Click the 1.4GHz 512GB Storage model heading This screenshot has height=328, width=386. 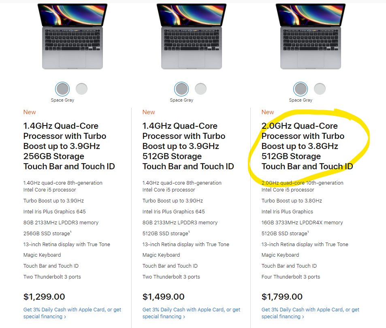(x=188, y=146)
